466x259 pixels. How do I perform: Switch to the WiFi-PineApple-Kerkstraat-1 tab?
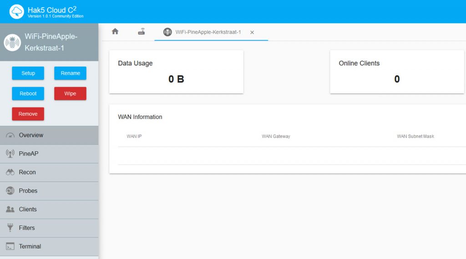208,32
